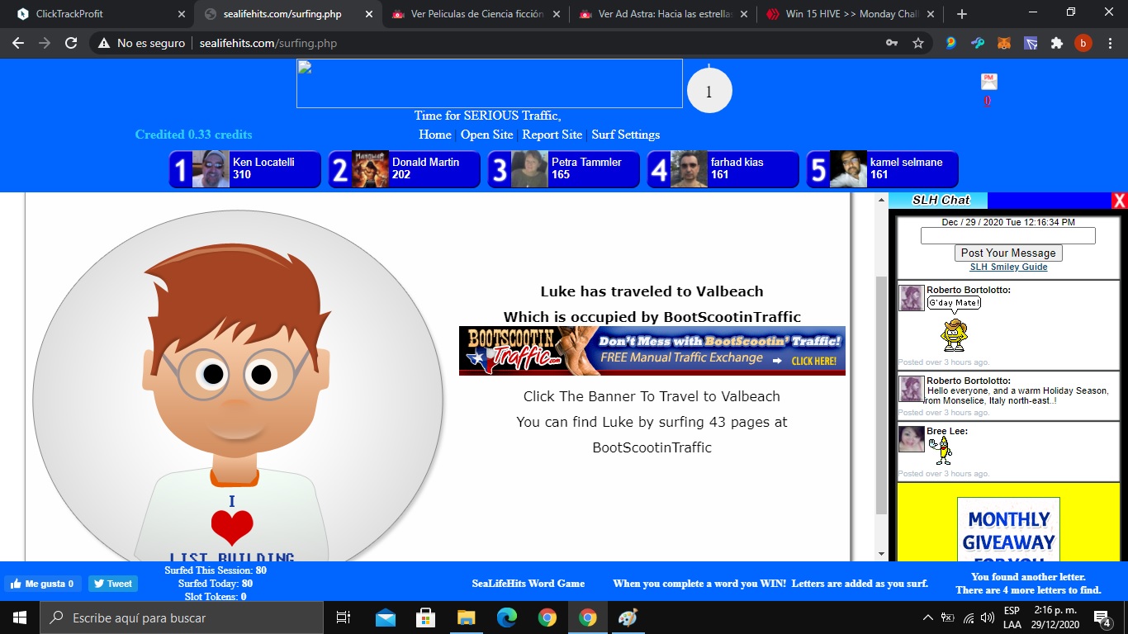Open the saved password key icon
Screen dimensions: 1128x634
pyautogui.click(x=892, y=43)
